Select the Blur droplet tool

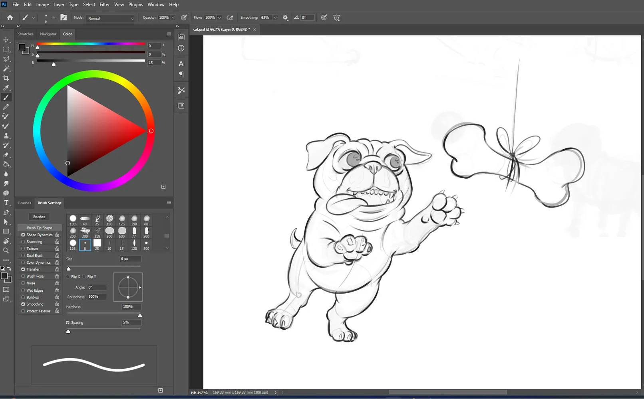pos(6,174)
